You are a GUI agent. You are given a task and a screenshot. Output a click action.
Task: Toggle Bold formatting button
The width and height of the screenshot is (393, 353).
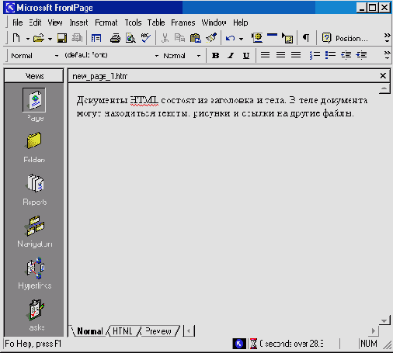coord(215,55)
